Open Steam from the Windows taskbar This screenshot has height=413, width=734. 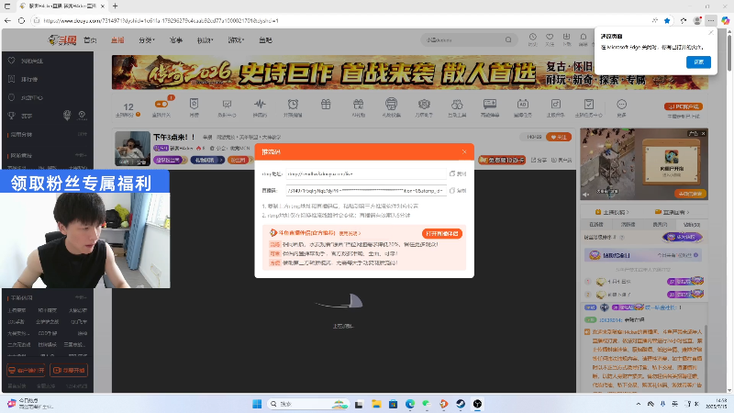[x=461, y=404]
